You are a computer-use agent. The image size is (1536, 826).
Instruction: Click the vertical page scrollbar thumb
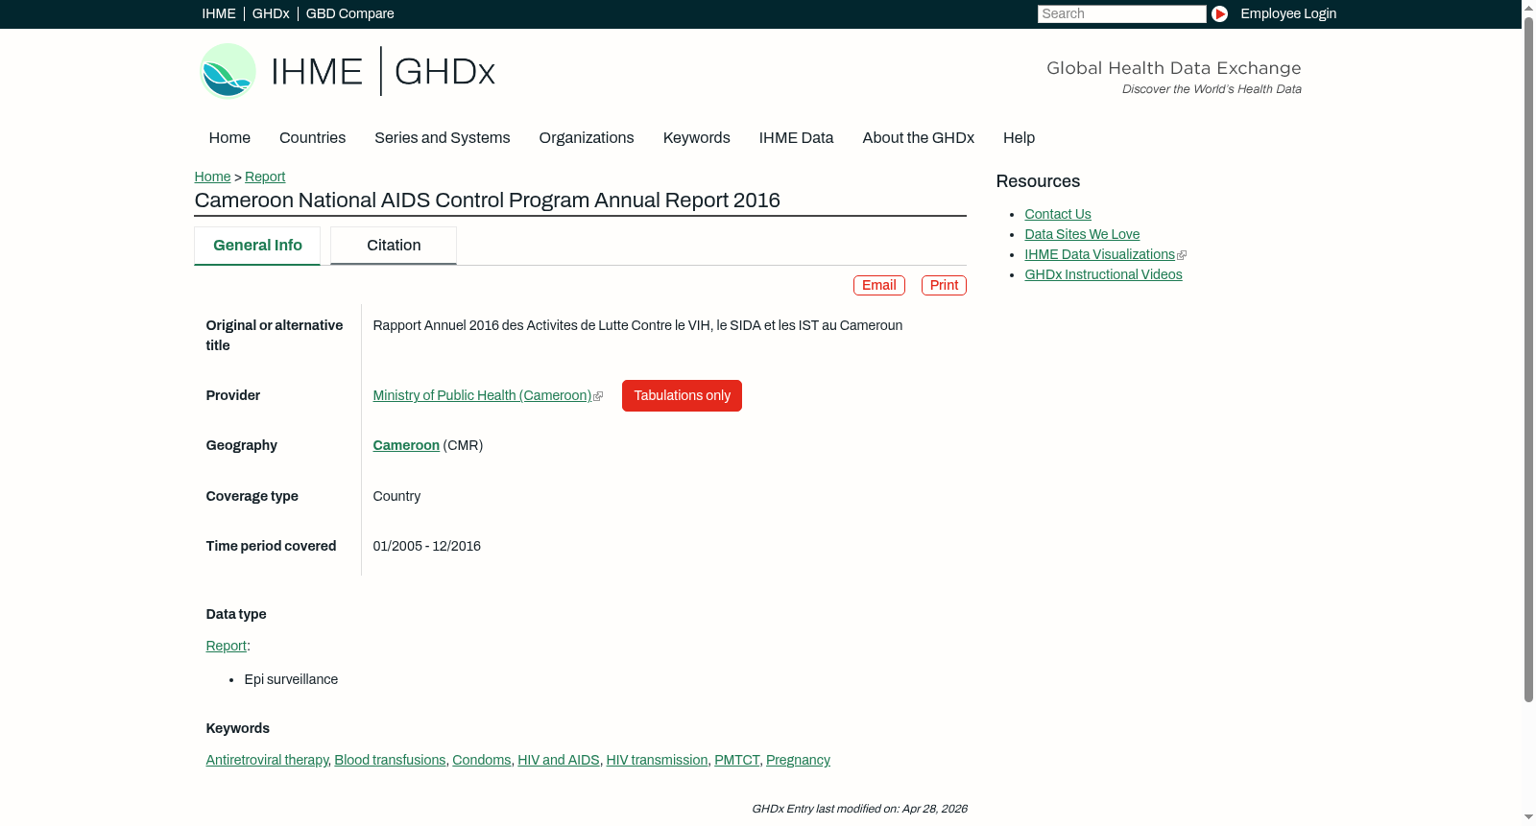[1528, 360]
